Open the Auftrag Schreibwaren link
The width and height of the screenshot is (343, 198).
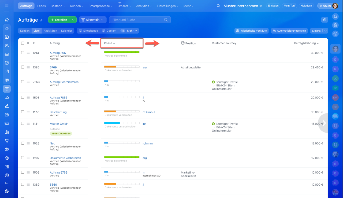click(64, 82)
